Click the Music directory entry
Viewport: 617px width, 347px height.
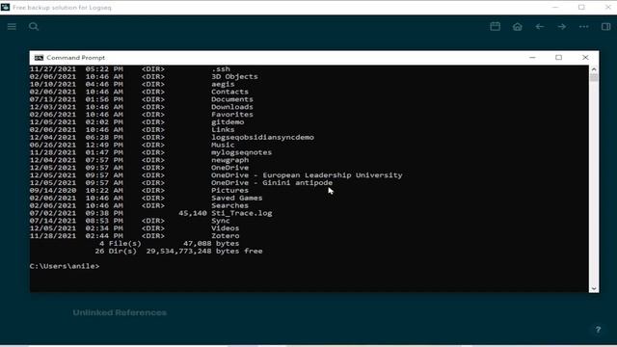(223, 145)
